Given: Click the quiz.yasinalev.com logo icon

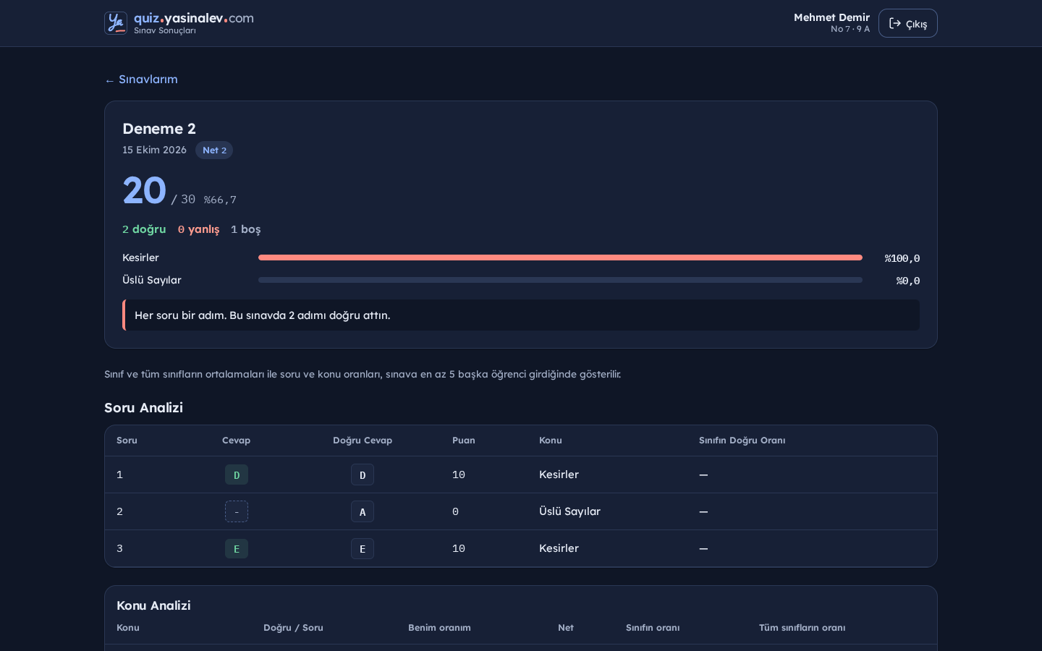Looking at the screenshot, I should [x=116, y=23].
